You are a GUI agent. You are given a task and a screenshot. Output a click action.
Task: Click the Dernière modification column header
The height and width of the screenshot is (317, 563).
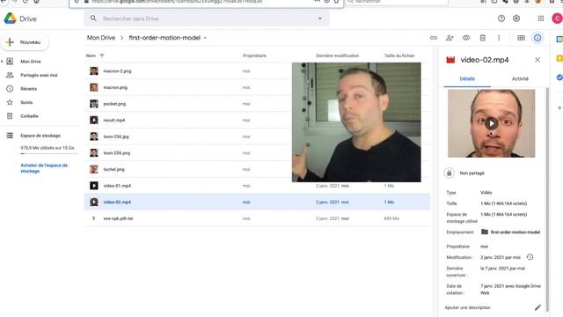click(337, 55)
